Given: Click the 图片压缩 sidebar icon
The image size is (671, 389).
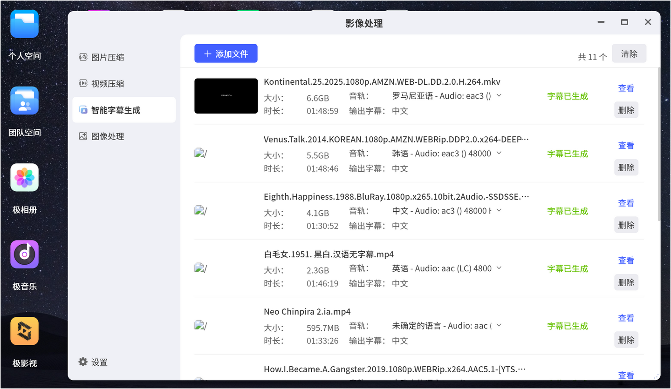Looking at the screenshot, I should click(83, 57).
